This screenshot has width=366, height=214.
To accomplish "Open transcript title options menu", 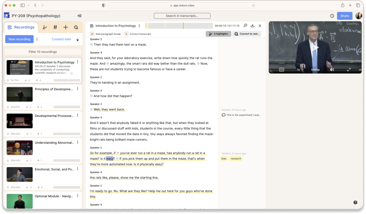I will (x=139, y=26).
